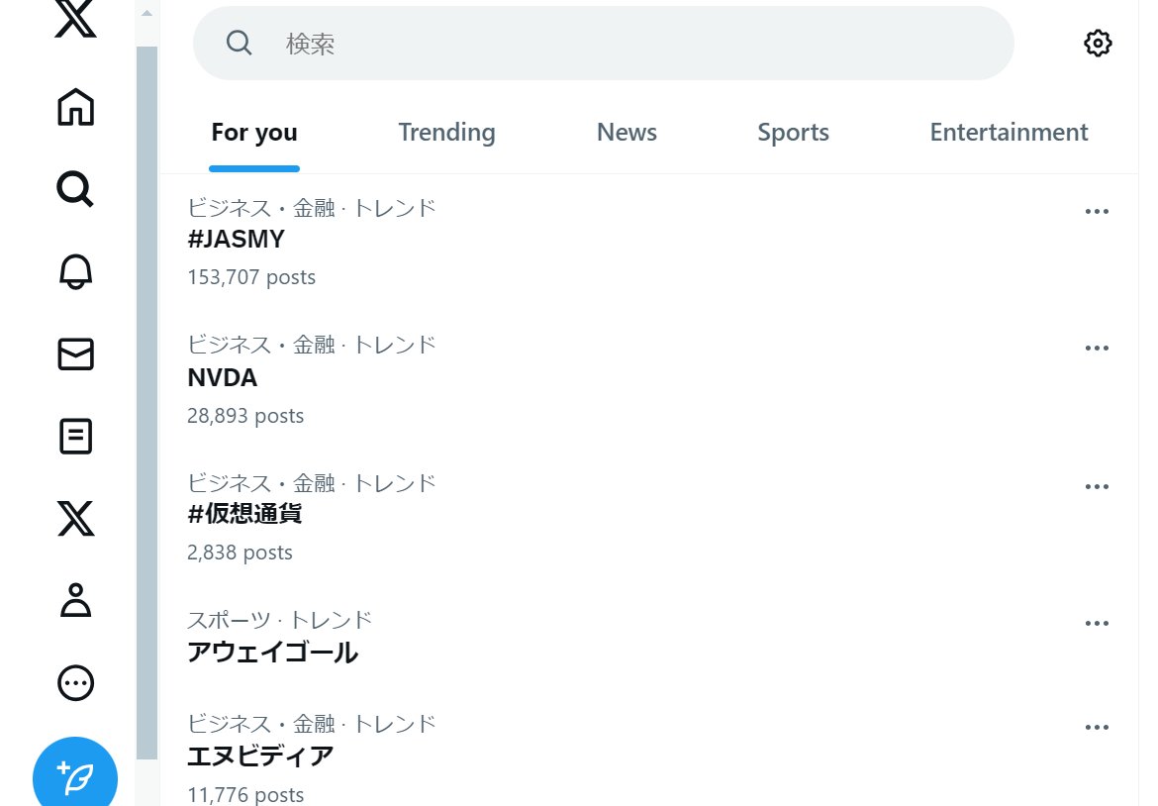Switch to the Sports tab
Viewport: 1158px width, 806px height.
(x=793, y=133)
